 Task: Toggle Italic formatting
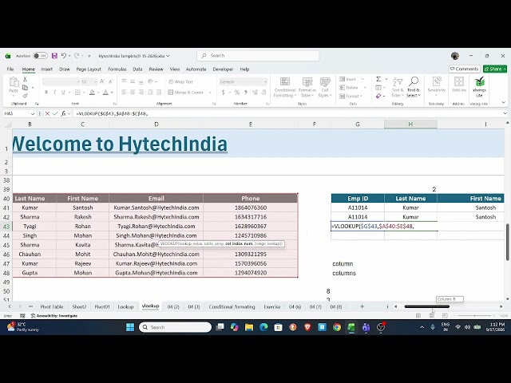click(55, 93)
